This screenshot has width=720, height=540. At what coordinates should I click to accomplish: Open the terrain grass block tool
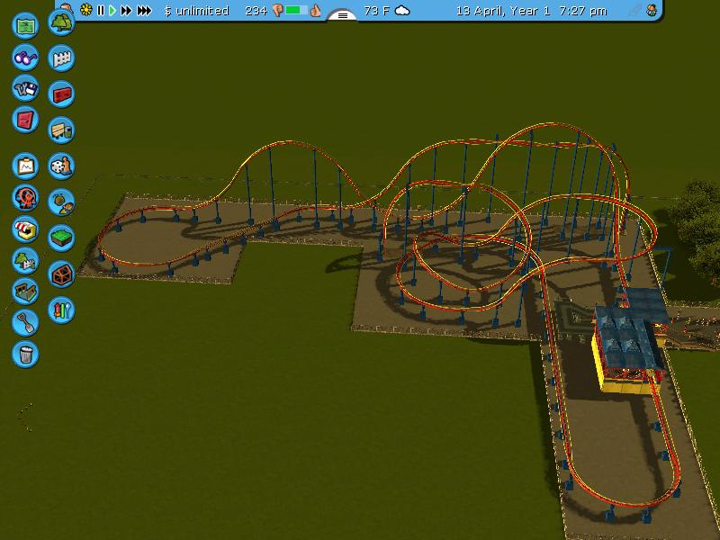[61, 238]
